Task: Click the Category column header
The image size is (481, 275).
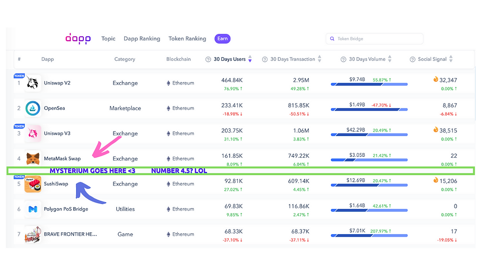Action: click(125, 59)
